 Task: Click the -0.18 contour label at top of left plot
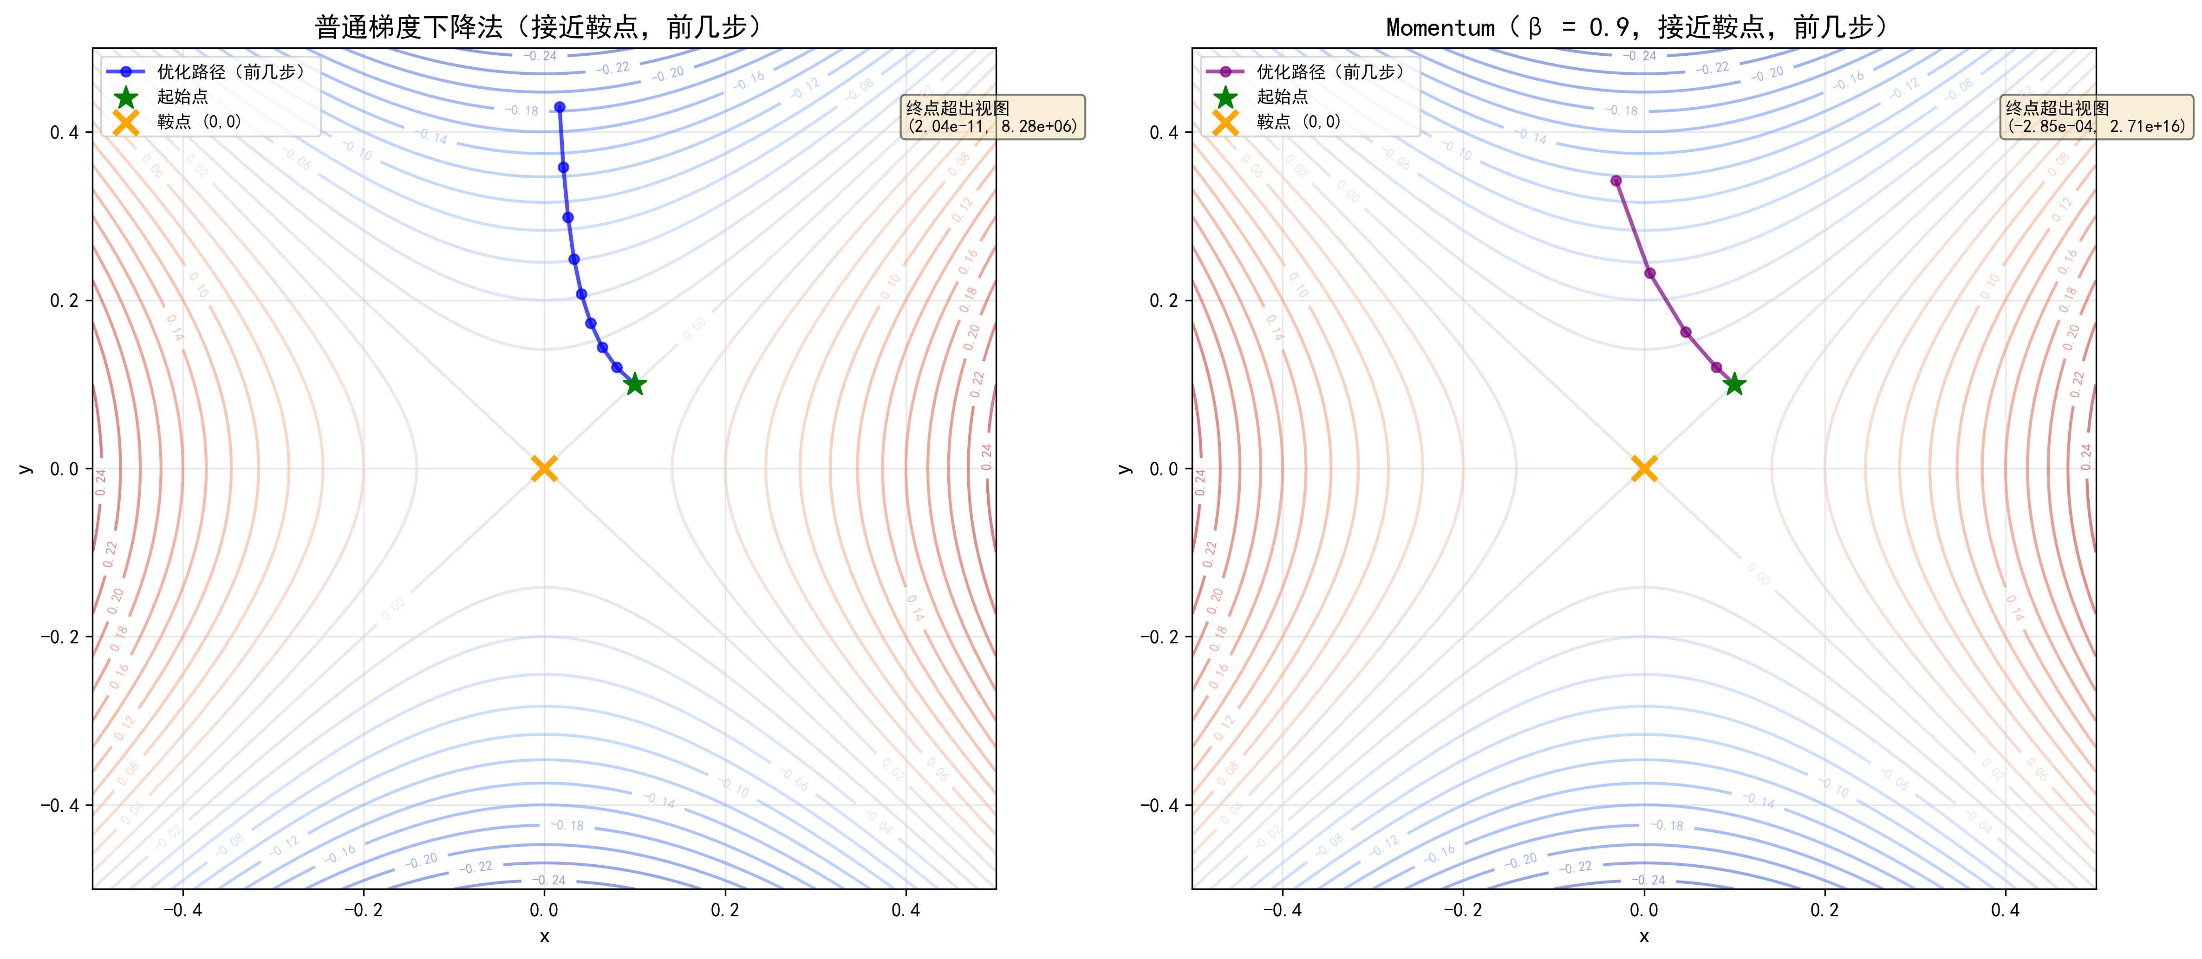coord(521,110)
